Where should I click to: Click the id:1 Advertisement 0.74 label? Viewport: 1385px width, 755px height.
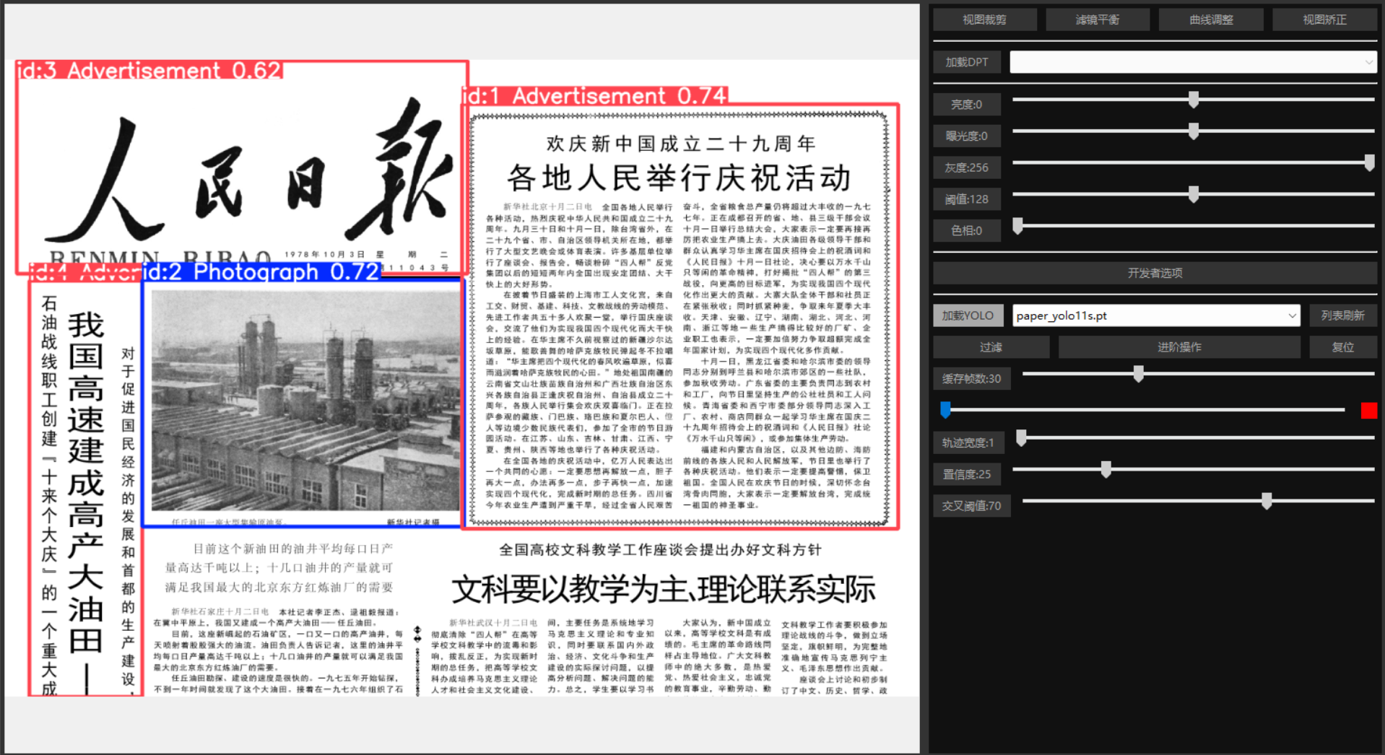[x=595, y=96]
